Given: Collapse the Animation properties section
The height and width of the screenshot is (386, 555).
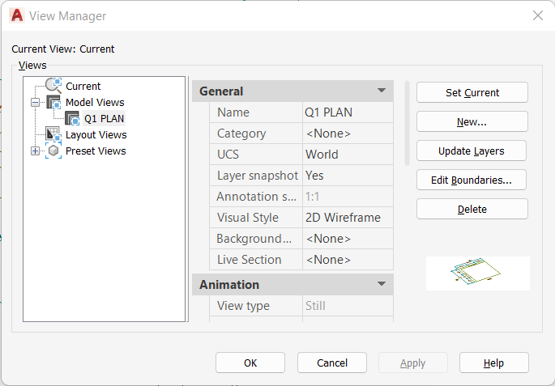Looking at the screenshot, I should pos(382,284).
